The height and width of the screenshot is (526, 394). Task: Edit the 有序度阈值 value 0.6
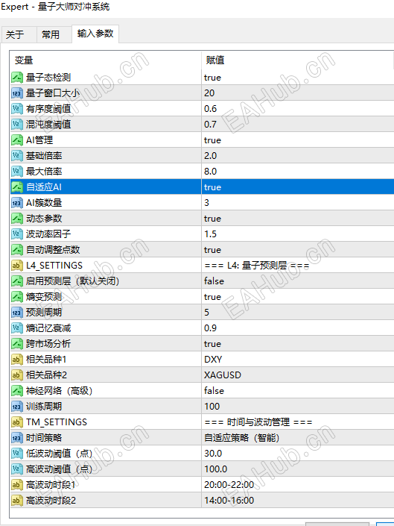pyautogui.click(x=298, y=109)
